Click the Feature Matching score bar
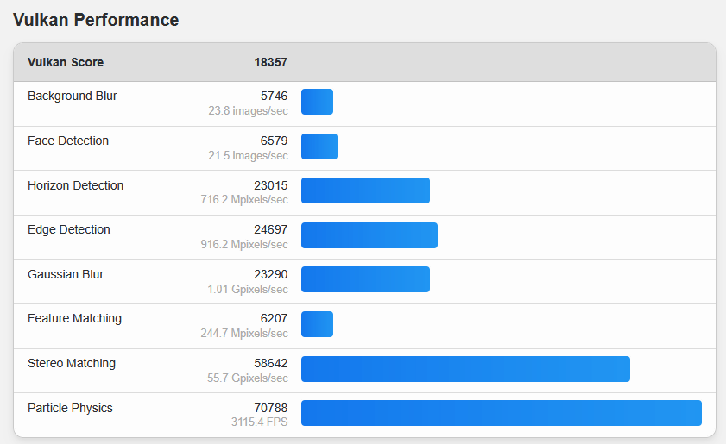The height and width of the screenshot is (444, 726). click(x=317, y=324)
